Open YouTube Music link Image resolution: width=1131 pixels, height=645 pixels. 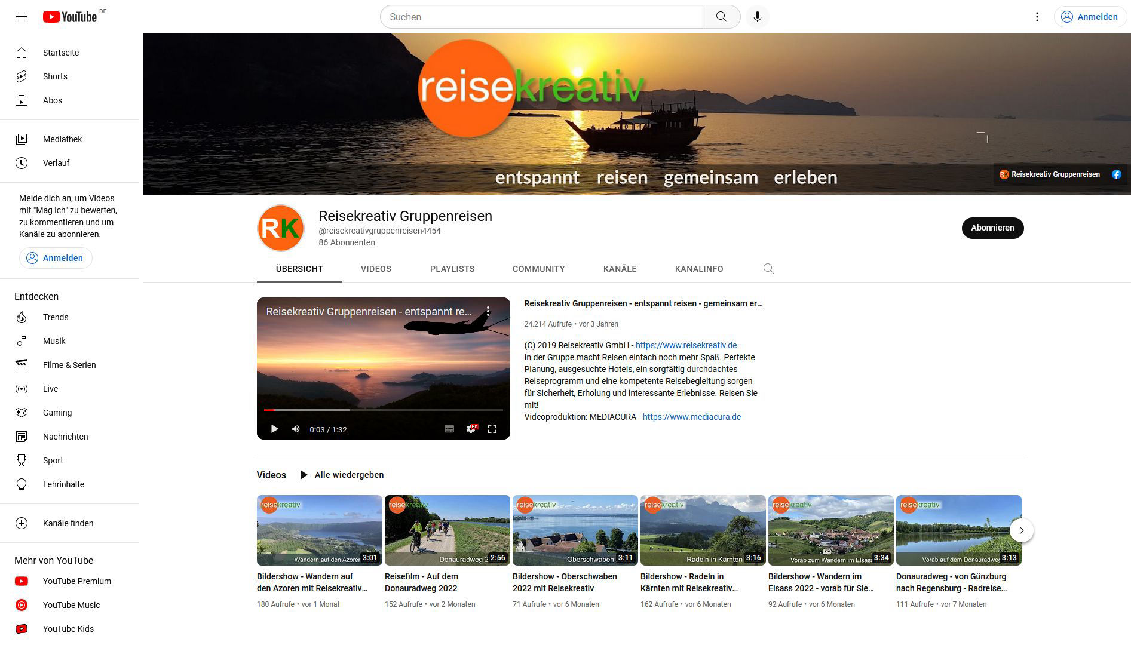pos(69,605)
